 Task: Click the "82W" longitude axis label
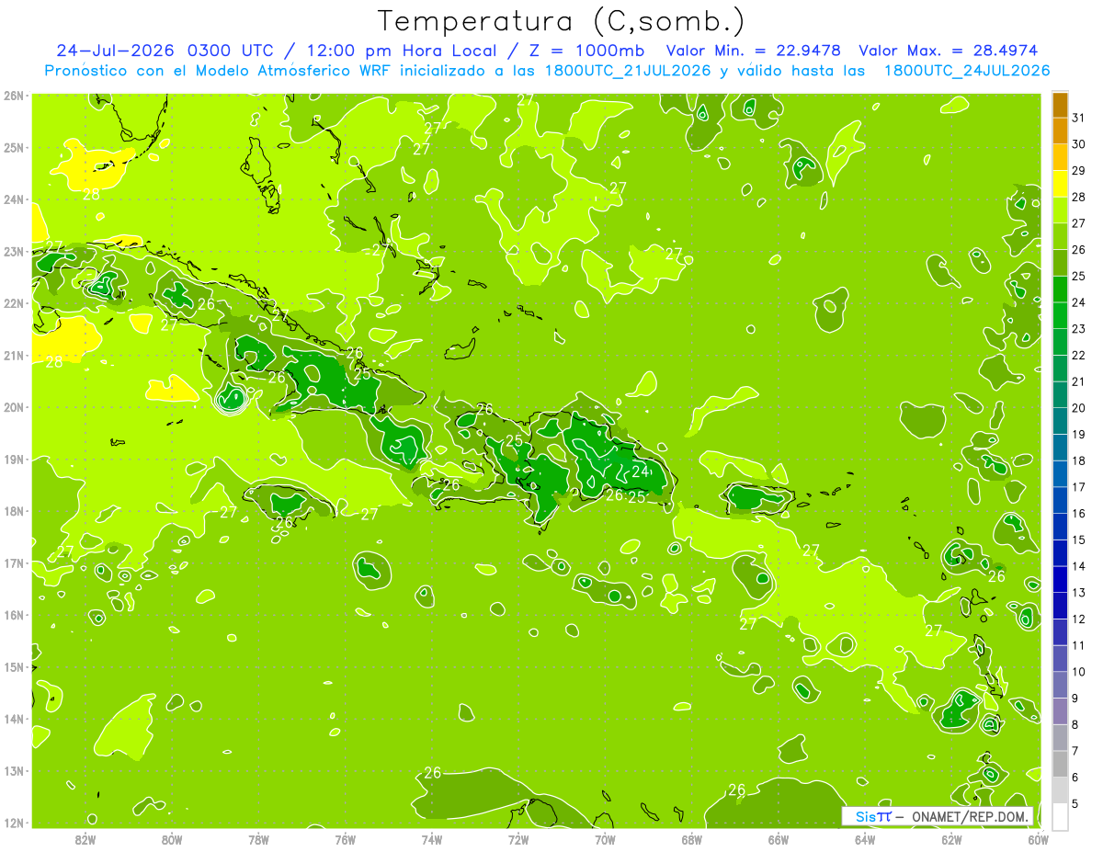(x=85, y=839)
